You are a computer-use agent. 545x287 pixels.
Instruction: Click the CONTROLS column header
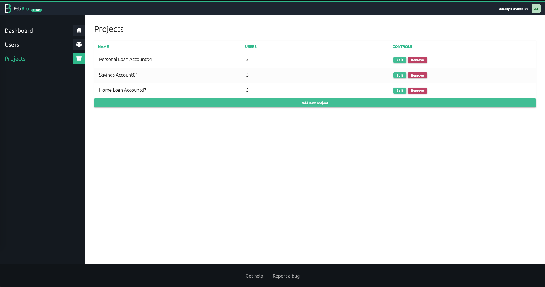(x=402, y=46)
